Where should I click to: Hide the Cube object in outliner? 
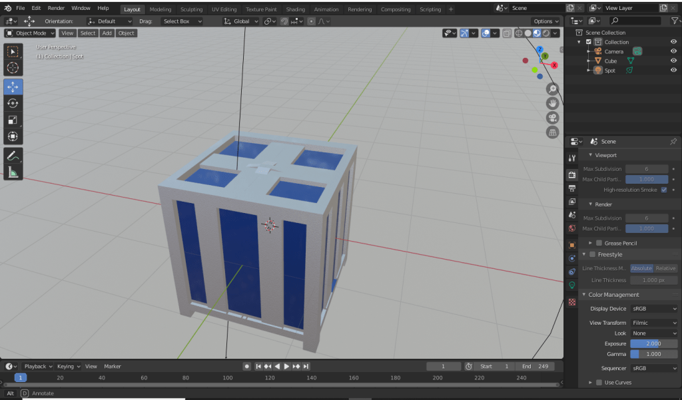click(673, 61)
